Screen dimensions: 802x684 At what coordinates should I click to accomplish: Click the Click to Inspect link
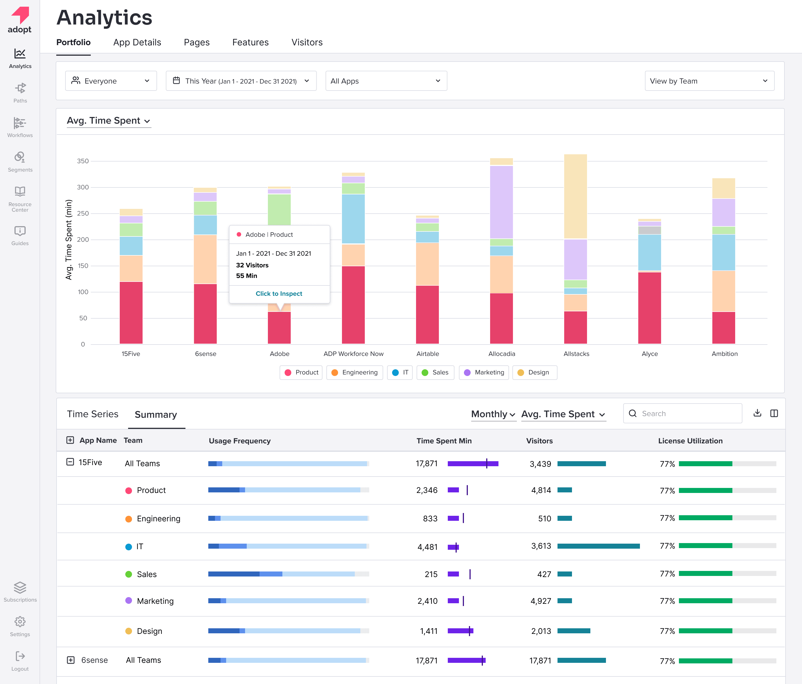279,294
